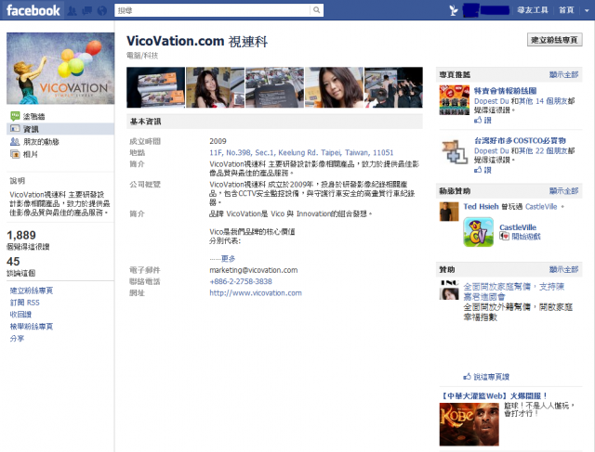Click the friends icon beside 朋友的動態

[15, 141]
